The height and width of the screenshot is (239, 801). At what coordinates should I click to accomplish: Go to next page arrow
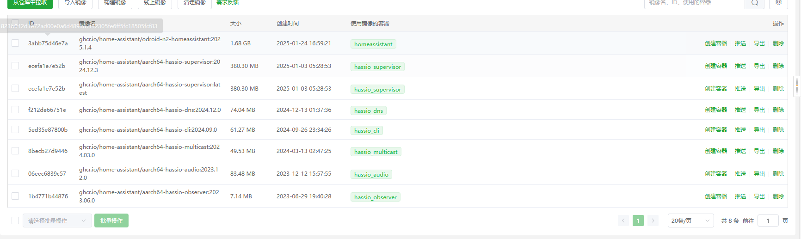click(653, 221)
